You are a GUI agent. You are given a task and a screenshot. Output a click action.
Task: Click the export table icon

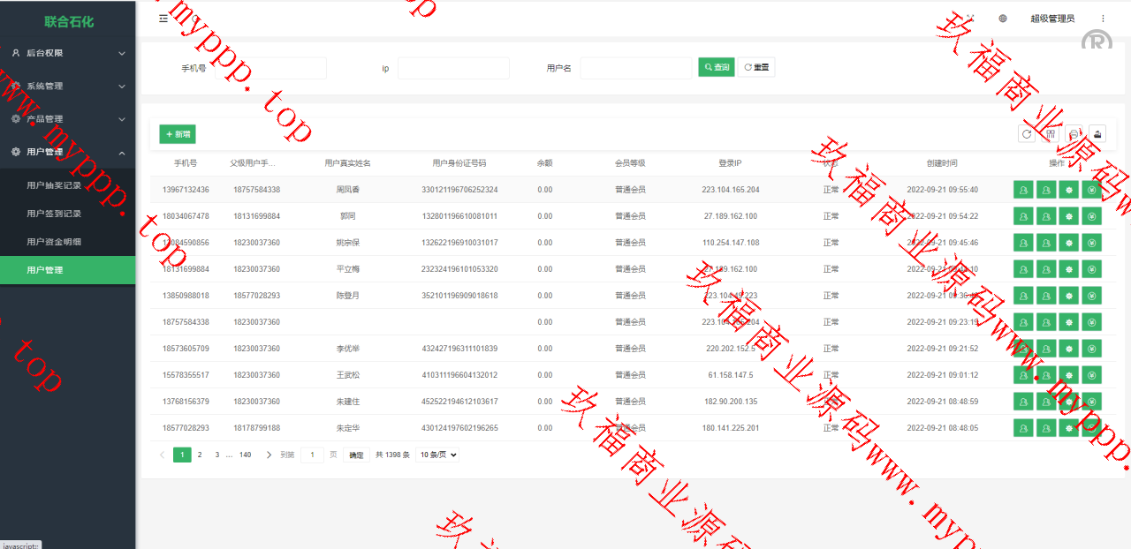tap(1097, 134)
